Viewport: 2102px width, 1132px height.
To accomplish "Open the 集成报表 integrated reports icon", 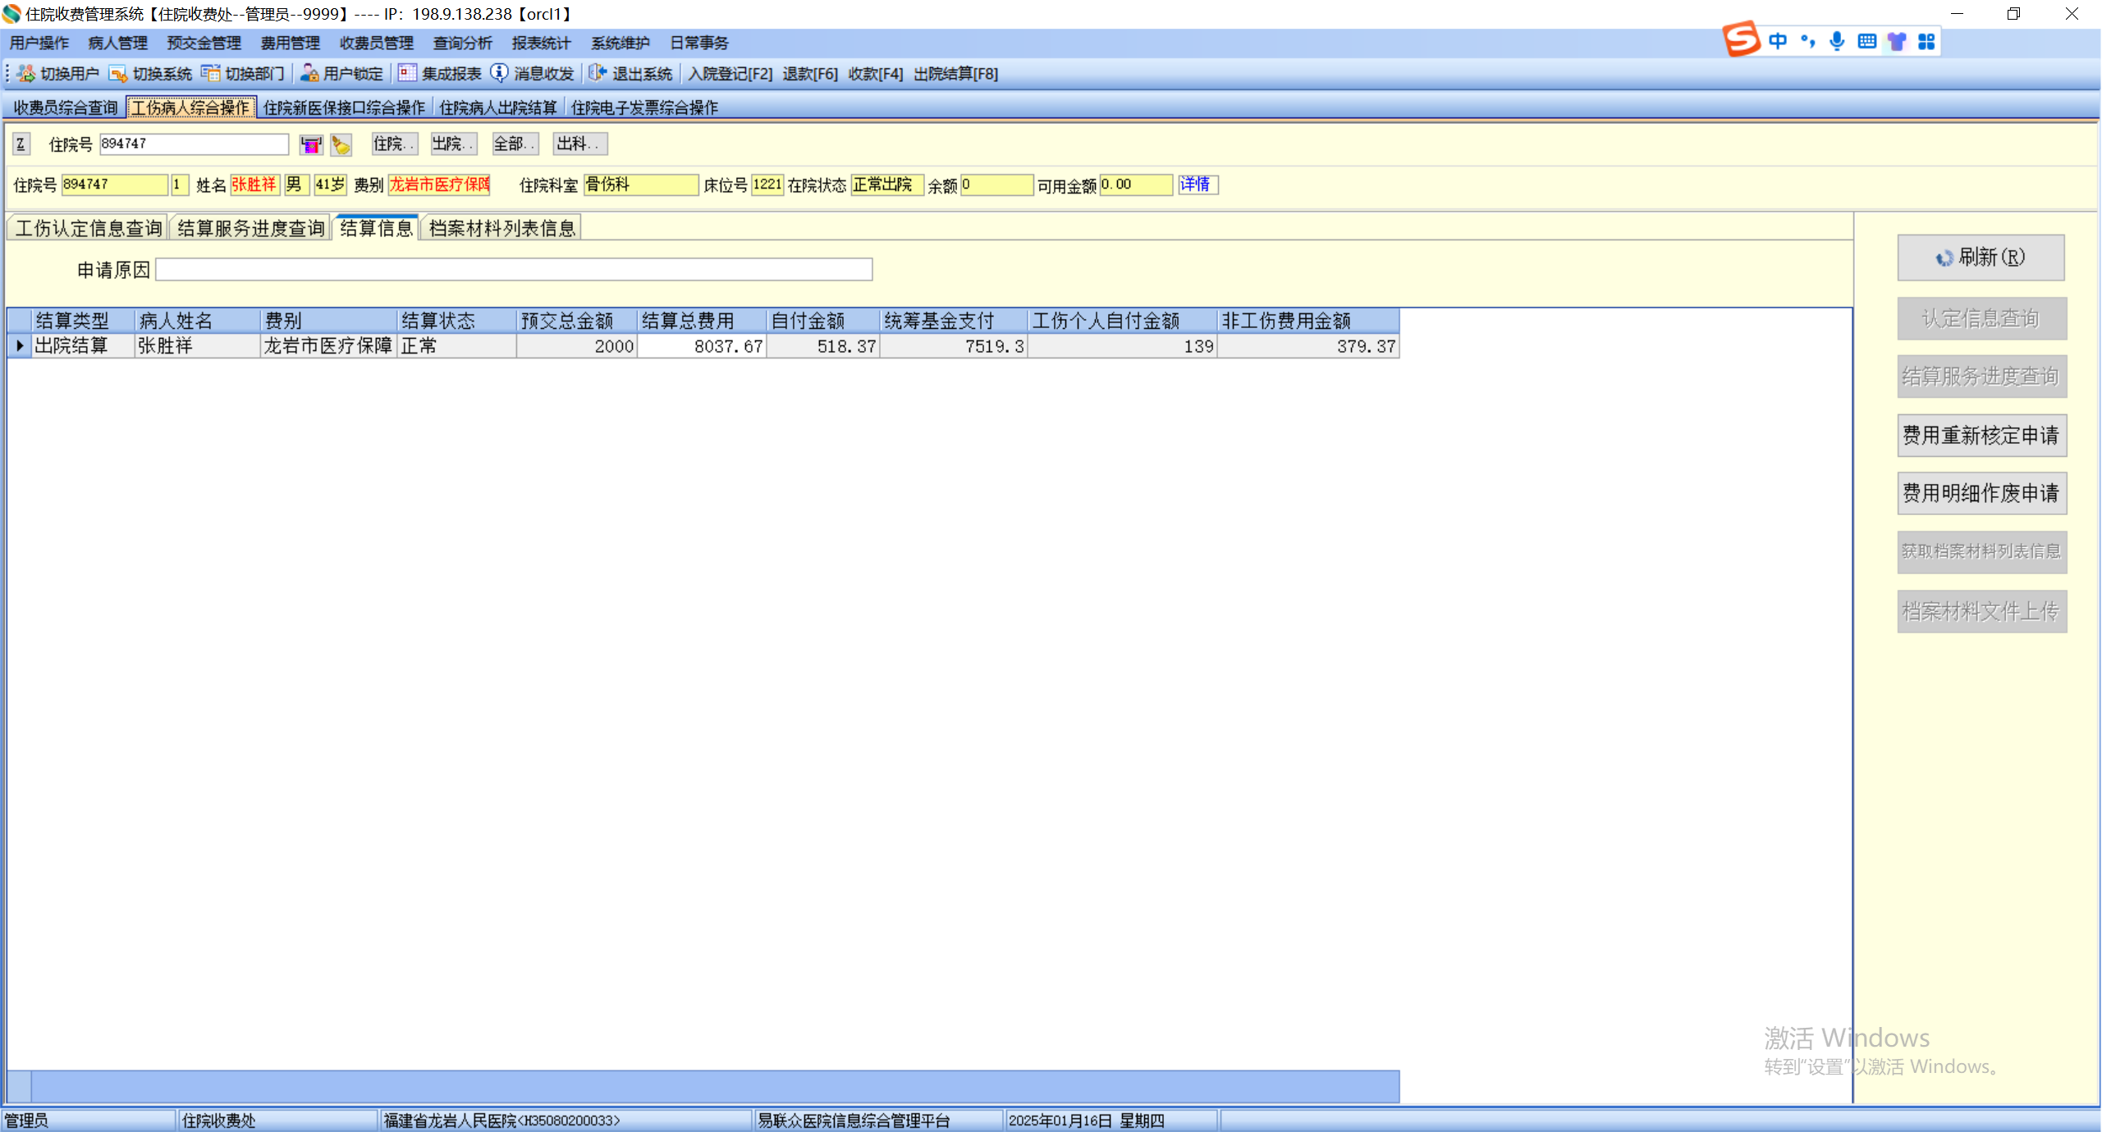I will pyautogui.click(x=407, y=74).
